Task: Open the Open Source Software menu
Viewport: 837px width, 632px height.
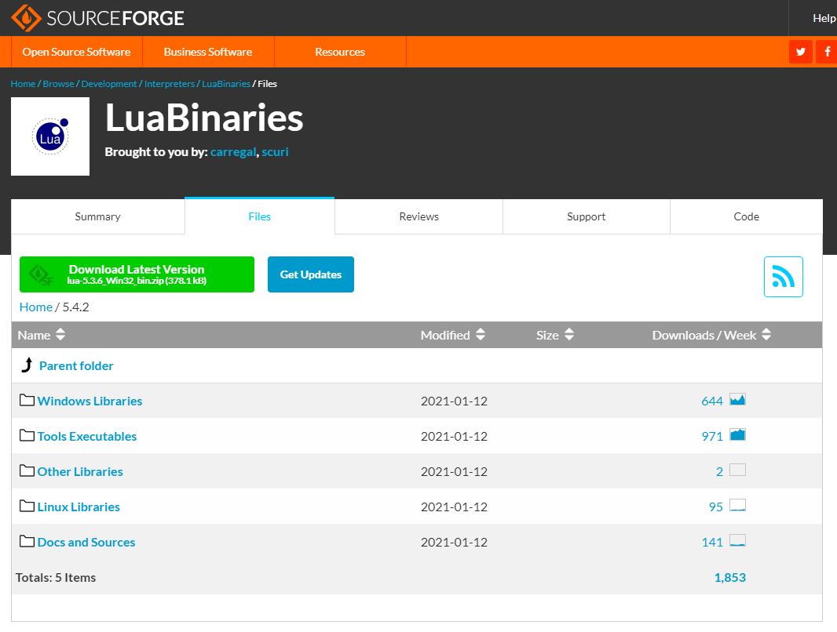Action: click(x=76, y=52)
